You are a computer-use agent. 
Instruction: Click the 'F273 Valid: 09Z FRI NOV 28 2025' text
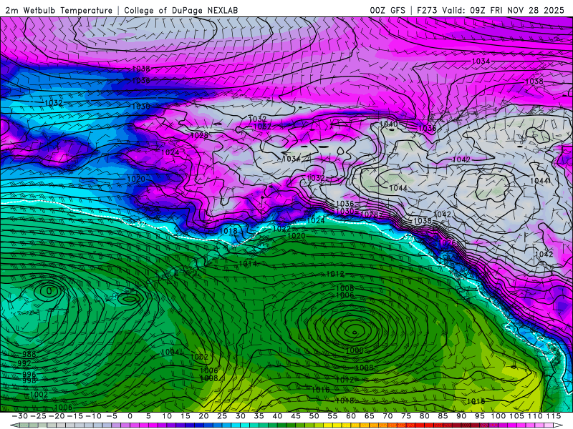pos(491,11)
